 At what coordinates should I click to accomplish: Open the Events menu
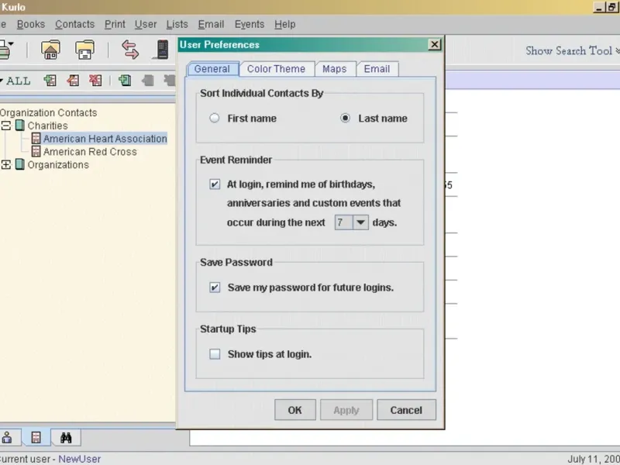coord(250,25)
